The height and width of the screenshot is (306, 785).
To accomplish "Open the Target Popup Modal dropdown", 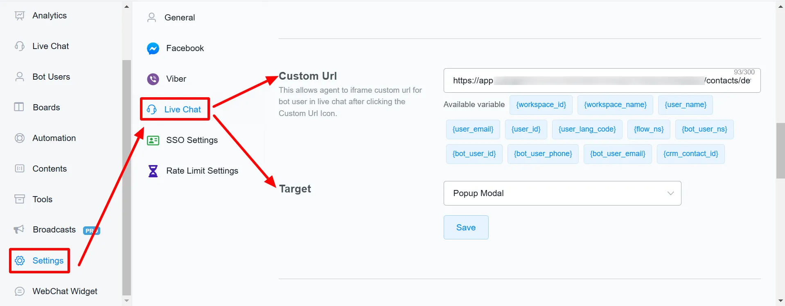I will click(562, 193).
